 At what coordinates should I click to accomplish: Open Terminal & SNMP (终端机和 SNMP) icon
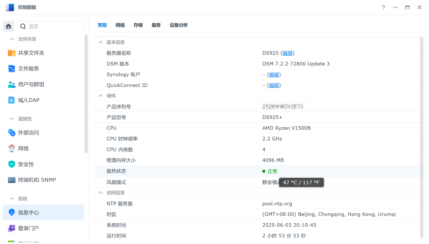click(x=12, y=180)
